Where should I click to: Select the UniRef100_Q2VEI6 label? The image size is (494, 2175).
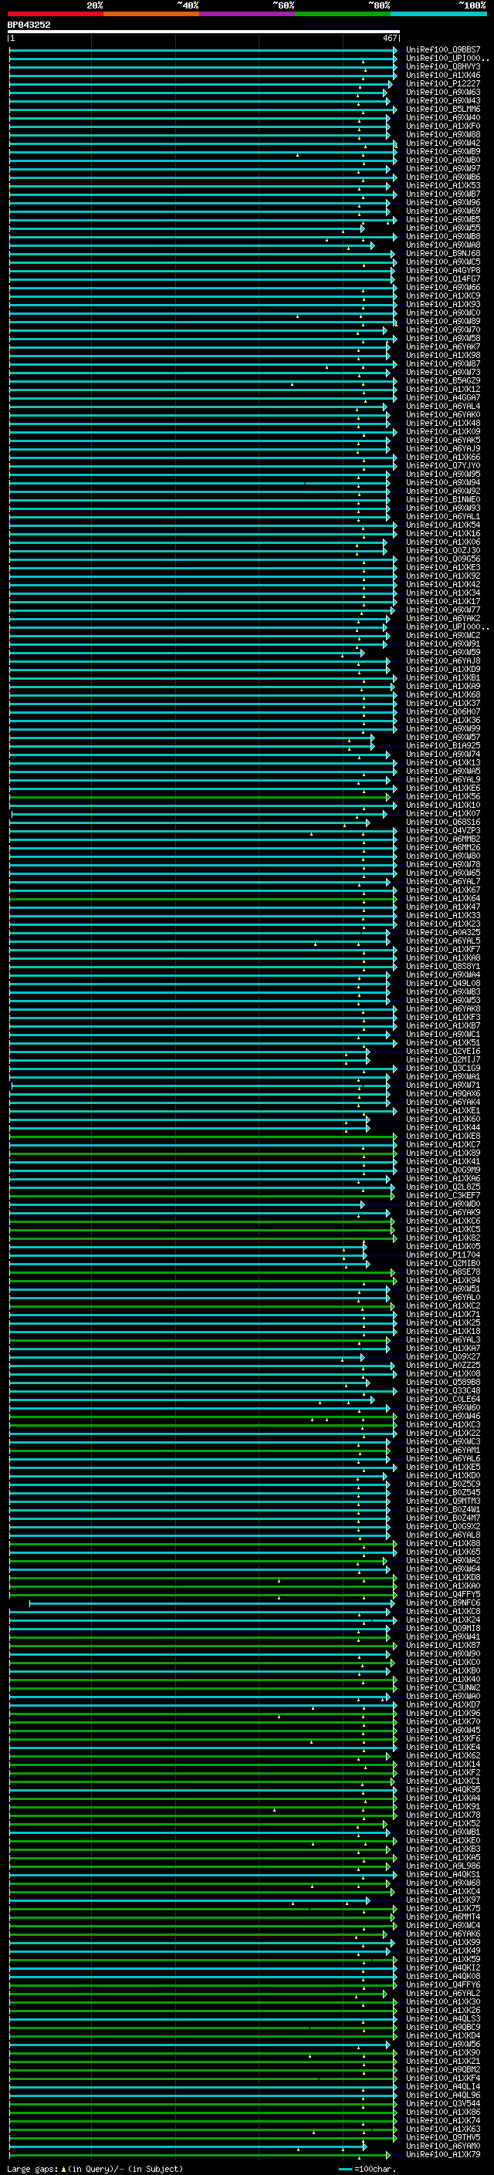point(443,1051)
